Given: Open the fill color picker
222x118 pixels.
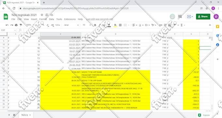Looking at the screenshot, I should point(115,25).
